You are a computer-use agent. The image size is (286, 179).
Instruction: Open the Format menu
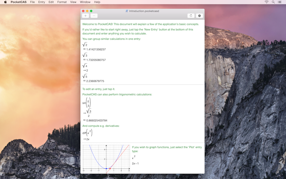click(62, 2)
